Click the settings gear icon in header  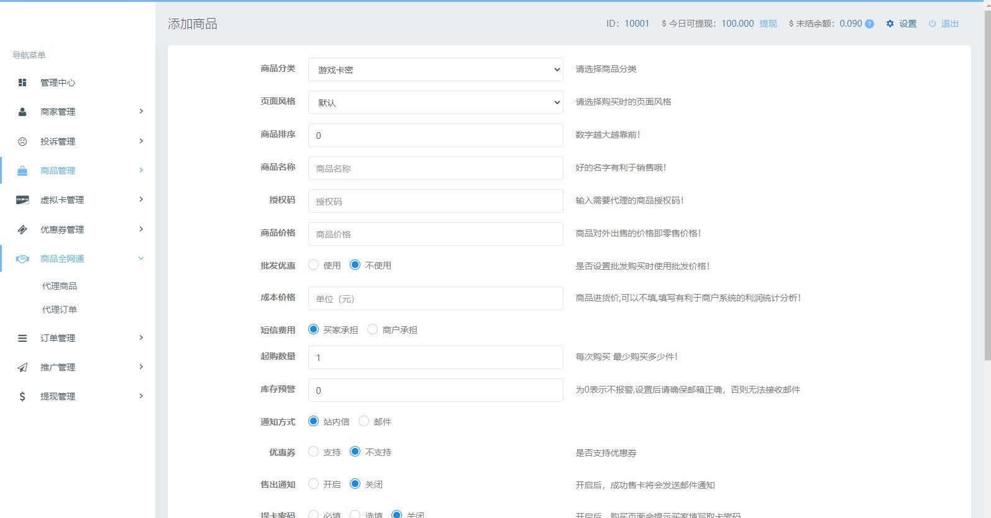[x=890, y=24]
